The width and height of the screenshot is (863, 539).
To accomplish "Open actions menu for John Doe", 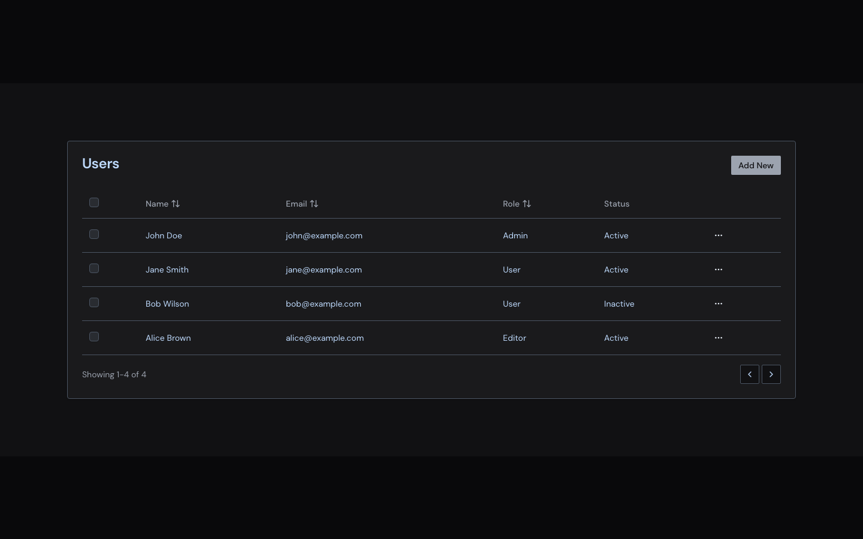I will coord(719,235).
